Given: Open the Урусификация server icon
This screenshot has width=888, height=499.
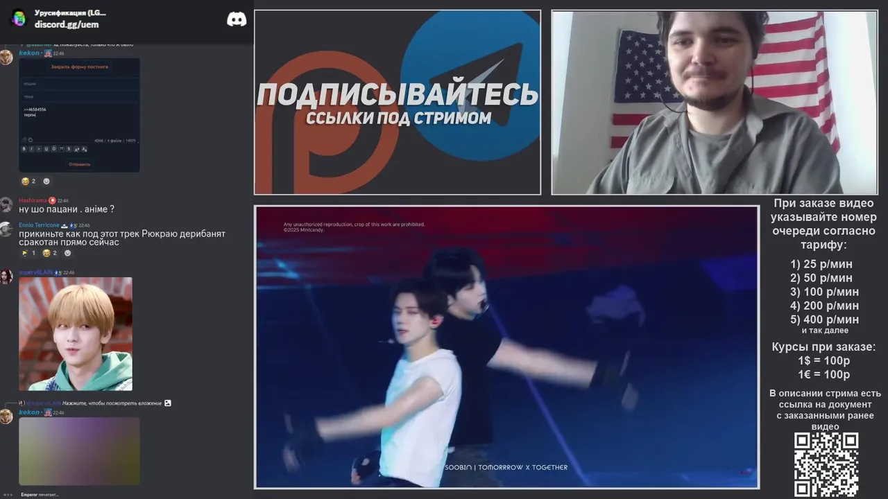Looking at the screenshot, I should tap(19, 18).
